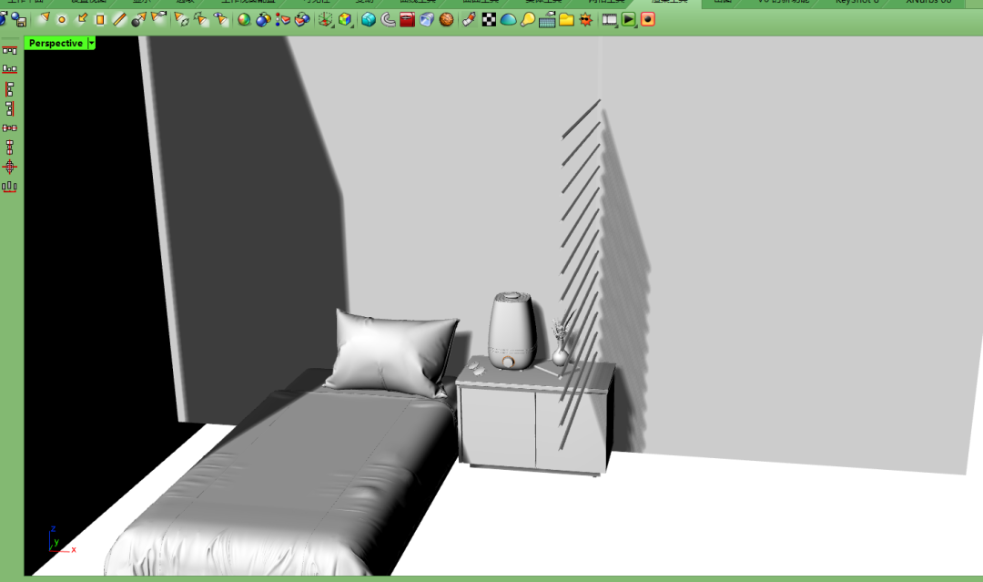Switch to the KeyShot toolbar tab
Viewport: 983px width, 582px height.
pyautogui.click(x=857, y=3)
